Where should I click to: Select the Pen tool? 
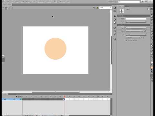[x=152, y=23]
